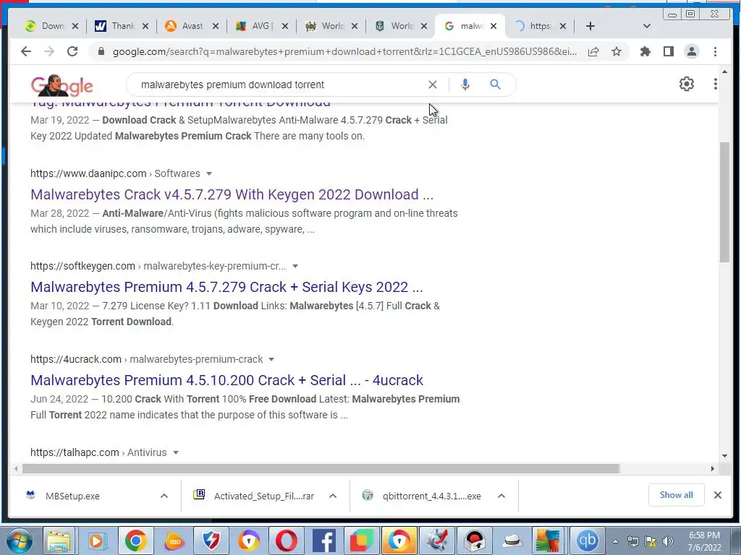
Task: Close the Avast tab
Action: coord(215,26)
